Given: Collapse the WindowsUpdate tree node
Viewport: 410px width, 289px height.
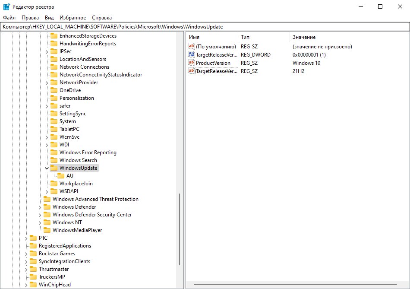Looking at the screenshot, I should 47,168.
